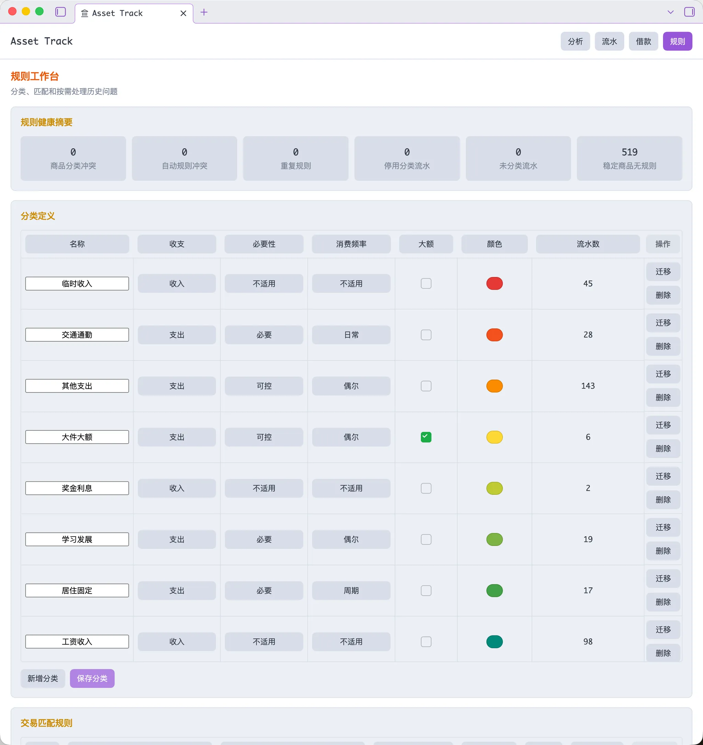Viewport: 703px width, 745px height.
Task: Open the 重复规则 summary card
Action: click(x=296, y=159)
